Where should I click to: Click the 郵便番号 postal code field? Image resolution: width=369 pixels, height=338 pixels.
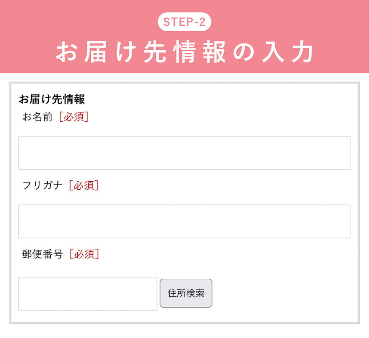(x=88, y=294)
